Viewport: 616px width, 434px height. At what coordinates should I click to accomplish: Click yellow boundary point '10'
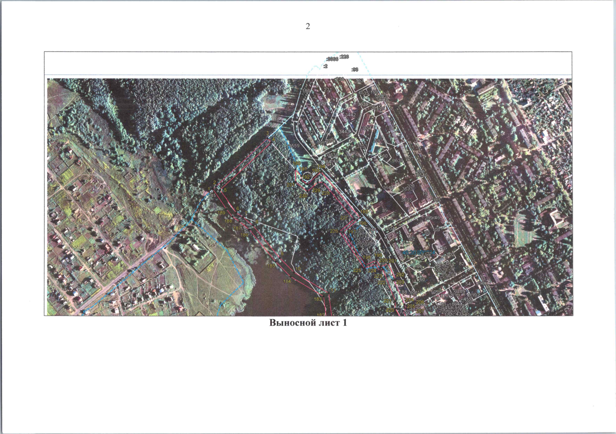298,269
